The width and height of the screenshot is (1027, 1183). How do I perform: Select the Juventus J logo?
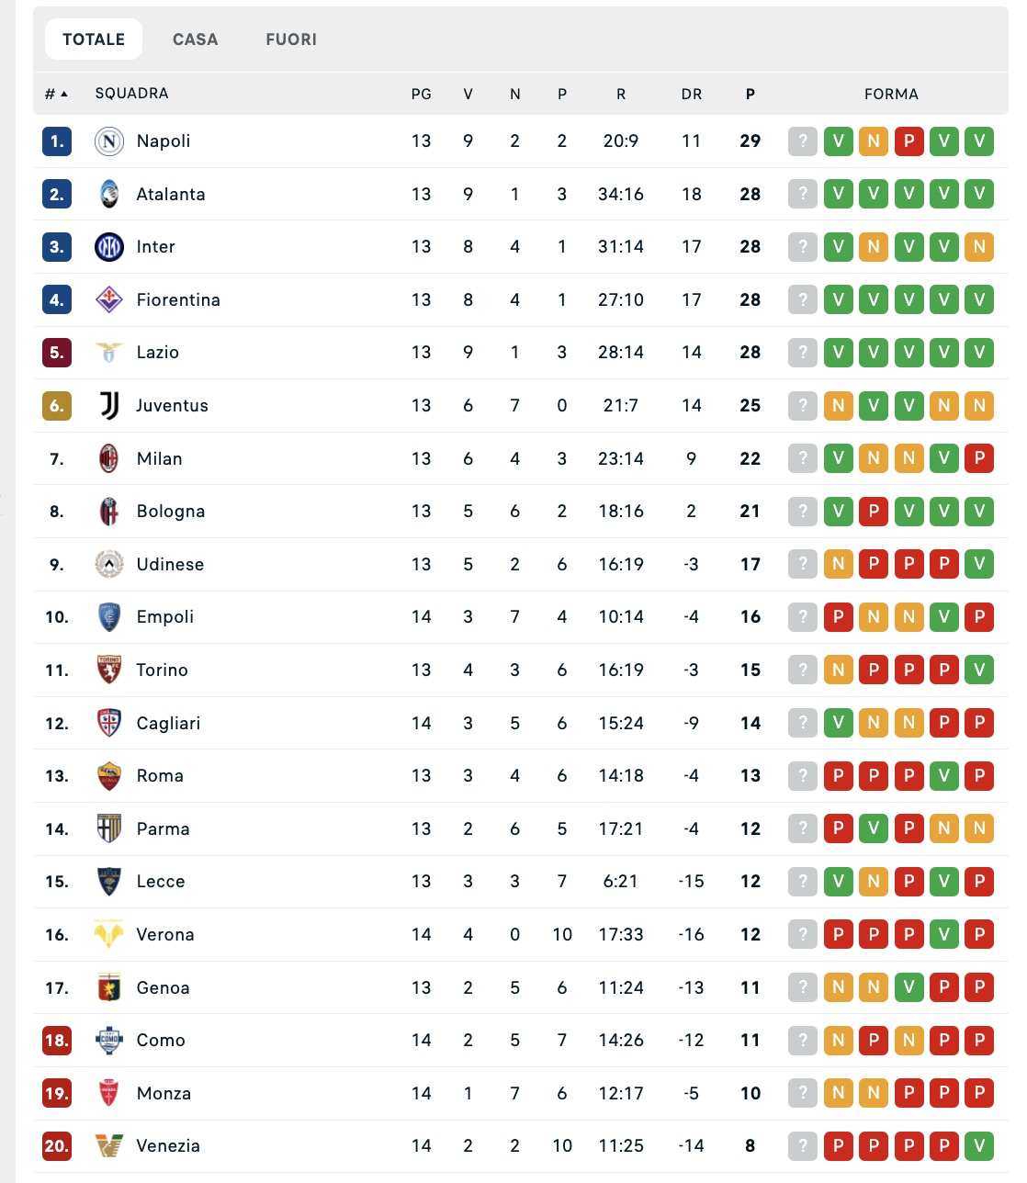pyautogui.click(x=109, y=405)
